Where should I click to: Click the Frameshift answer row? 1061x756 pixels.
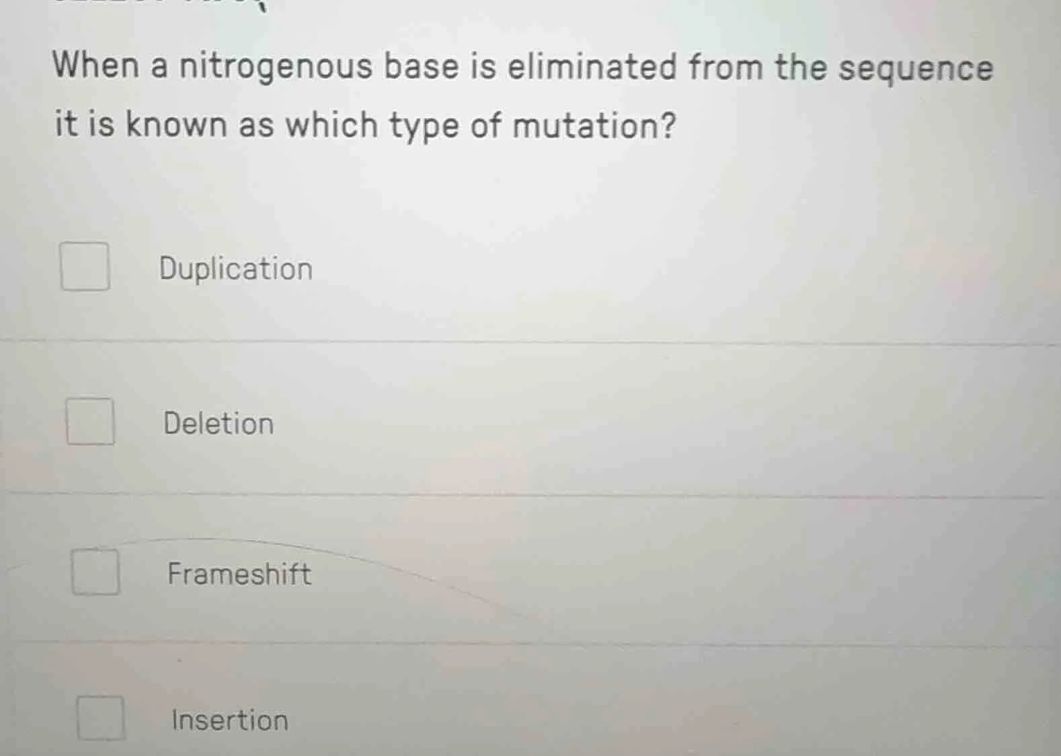coord(471,572)
